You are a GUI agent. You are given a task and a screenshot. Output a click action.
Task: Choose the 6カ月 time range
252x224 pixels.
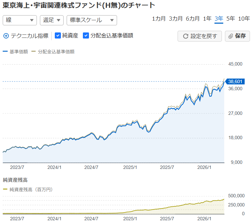coord(192,19)
